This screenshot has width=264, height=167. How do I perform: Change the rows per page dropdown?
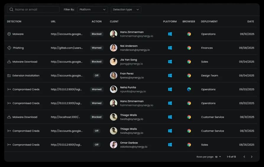[218, 157]
